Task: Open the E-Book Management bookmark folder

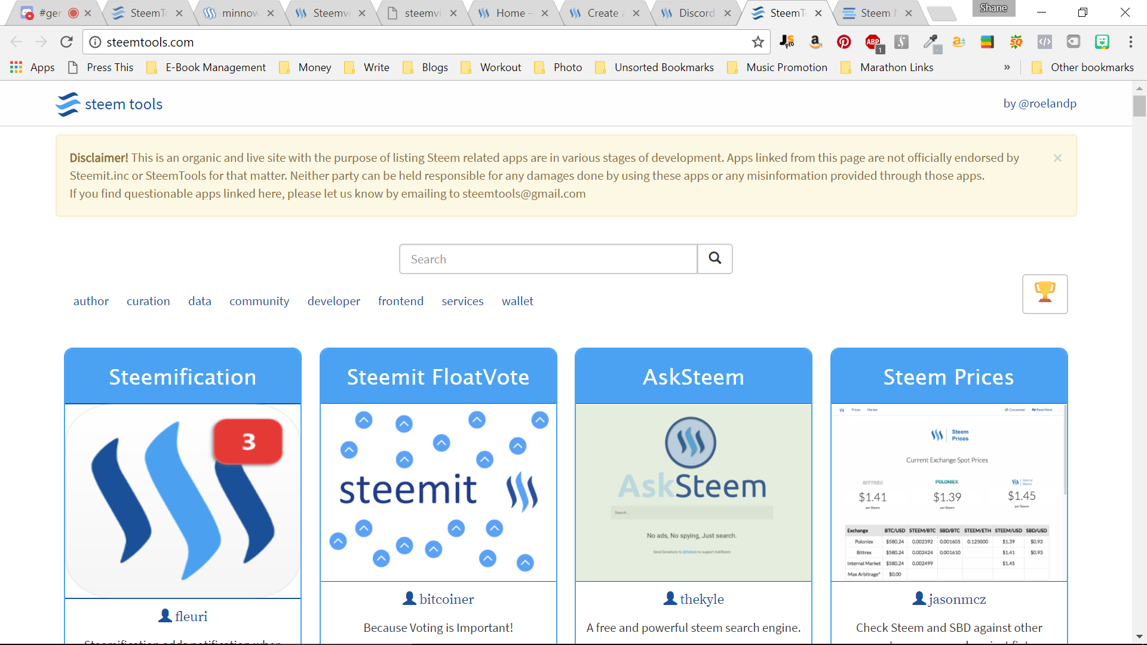Action: point(206,67)
